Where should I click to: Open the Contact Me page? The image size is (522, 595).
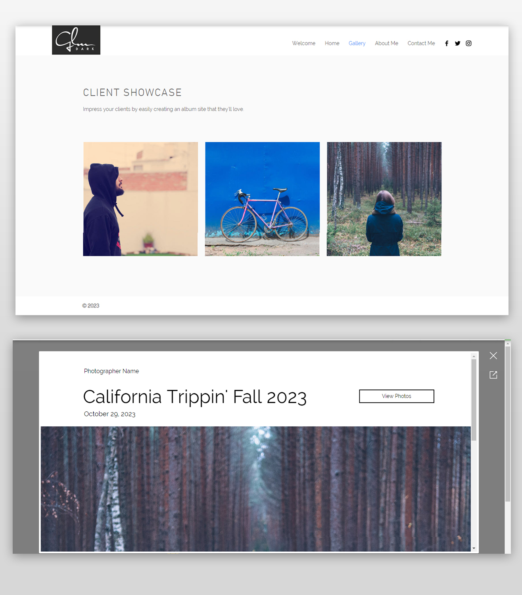tap(421, 43)
